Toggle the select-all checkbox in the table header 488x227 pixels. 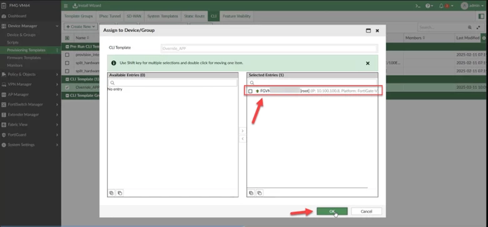(x=67, y=38)
